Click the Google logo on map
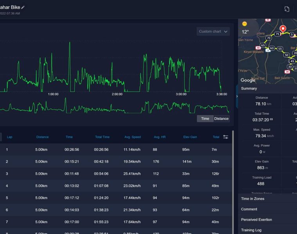 click(248, 80)
